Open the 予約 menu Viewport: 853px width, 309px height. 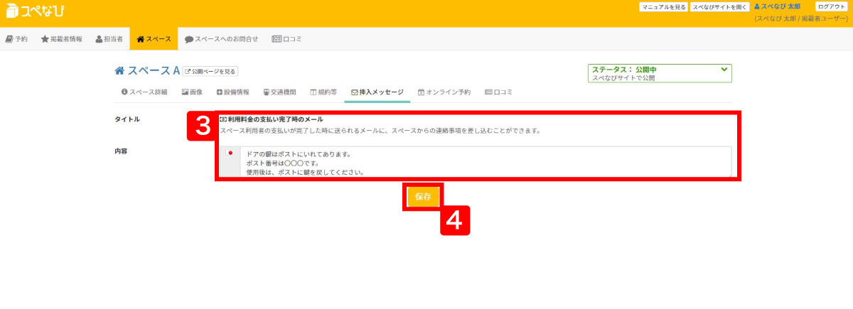(x=16, y=39)
